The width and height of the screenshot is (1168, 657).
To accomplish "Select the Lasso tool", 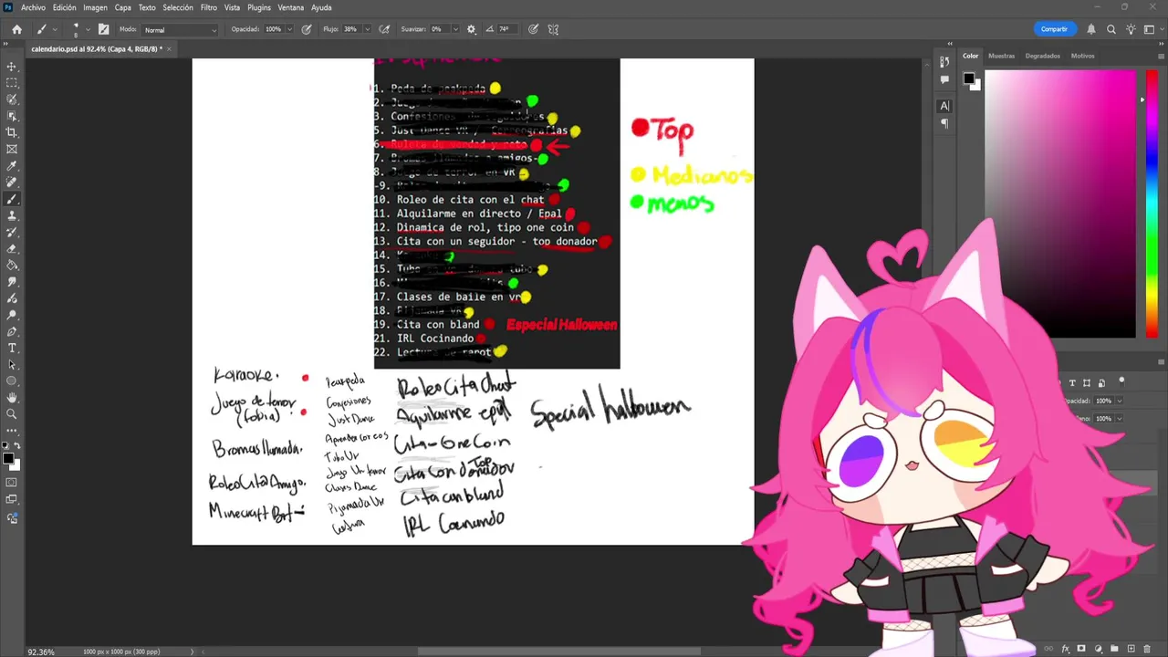I will pos(12,99).
